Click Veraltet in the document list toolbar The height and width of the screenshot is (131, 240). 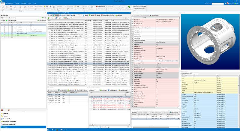97,16
